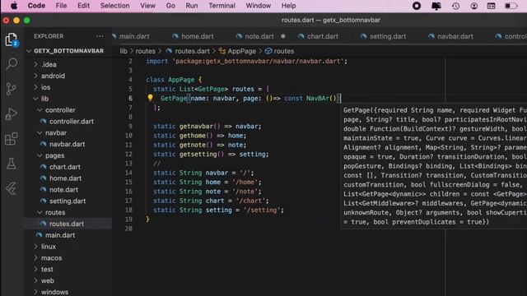Open Run and Debug view
This screenshot has width=527, height=296.
pos(12,113)
